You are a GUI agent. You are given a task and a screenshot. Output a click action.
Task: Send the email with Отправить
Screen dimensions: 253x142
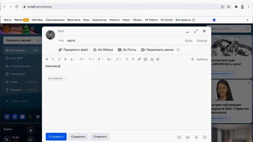click(56, 136)
